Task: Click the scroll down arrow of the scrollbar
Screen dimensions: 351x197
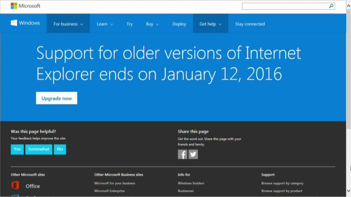Action: (349, 191)
